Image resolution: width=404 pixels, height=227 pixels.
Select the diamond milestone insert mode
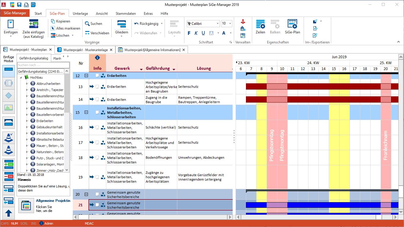coord(9,95)
